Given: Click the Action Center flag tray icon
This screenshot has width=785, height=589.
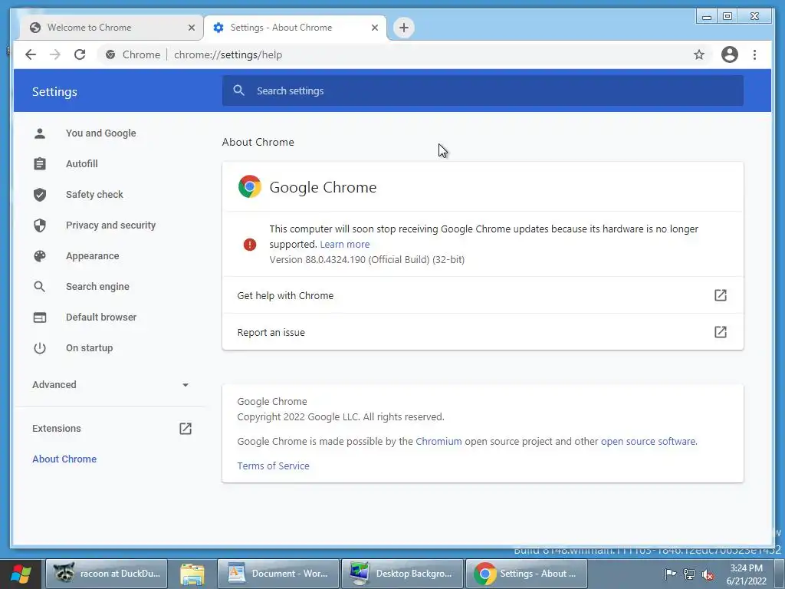Looking at the screenshot, I should [x=670, y=574].
